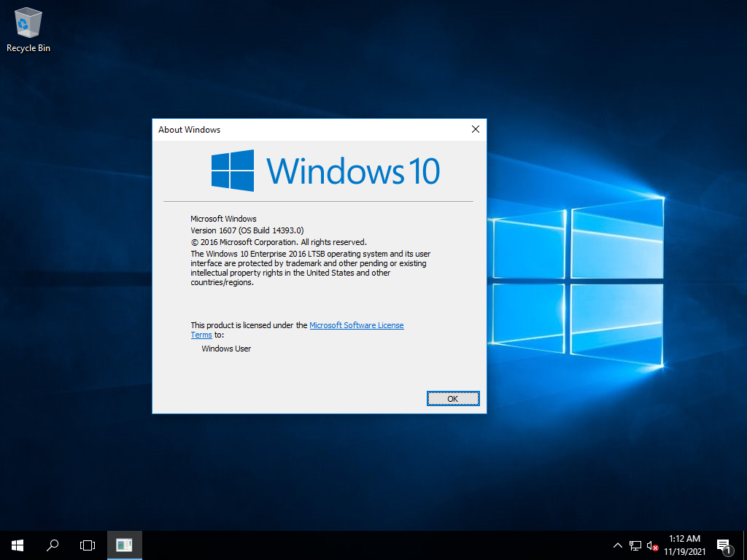Click the Version 1607 build text
747x560 pixels.
click(x=247, y=230)
